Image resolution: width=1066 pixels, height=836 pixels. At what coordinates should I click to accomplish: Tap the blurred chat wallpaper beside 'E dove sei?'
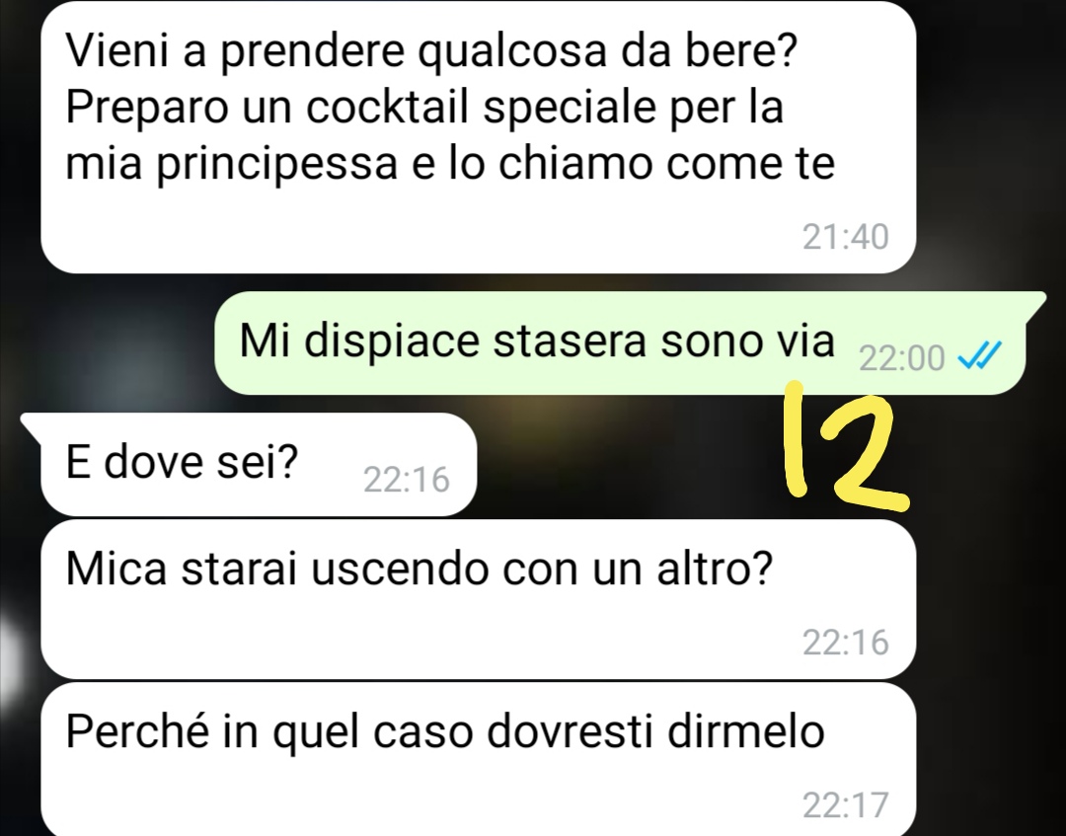(626, 464)
